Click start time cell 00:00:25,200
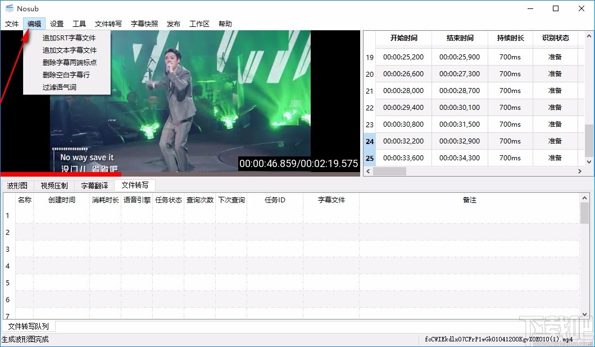The width and height of the screenshot is (595, 347). coord(403,57)
